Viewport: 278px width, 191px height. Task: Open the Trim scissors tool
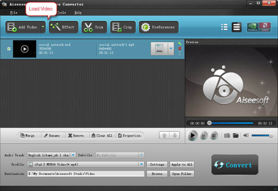tap(94, 27)
